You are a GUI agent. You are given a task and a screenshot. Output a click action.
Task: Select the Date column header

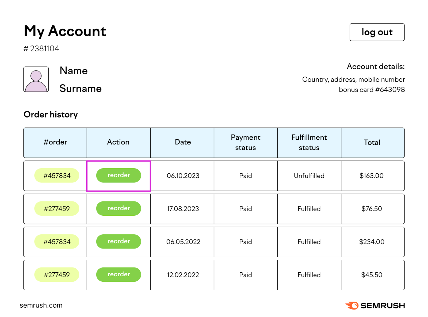coord(182,142)
